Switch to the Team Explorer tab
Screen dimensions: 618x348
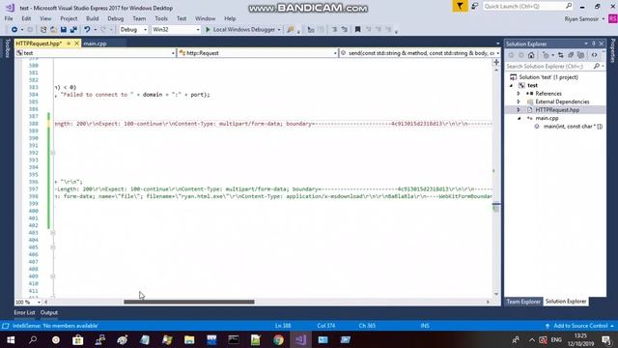523,302
